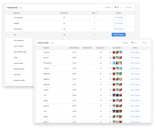Image resolution: width=155 pixels, height=128 pixels.
Task: Click third bidder icon in @games row
Action: click(121, 74)
